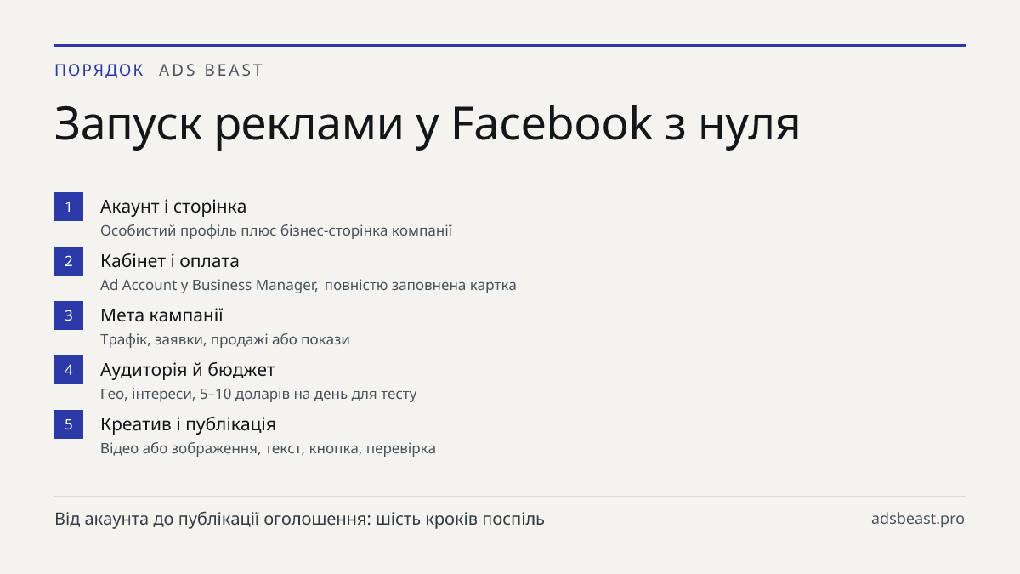Click the 'ПОРЯДОК' label at top

click(99, 71)
